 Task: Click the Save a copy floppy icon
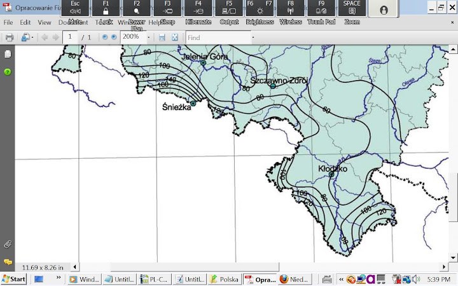[x=162, y=37]
